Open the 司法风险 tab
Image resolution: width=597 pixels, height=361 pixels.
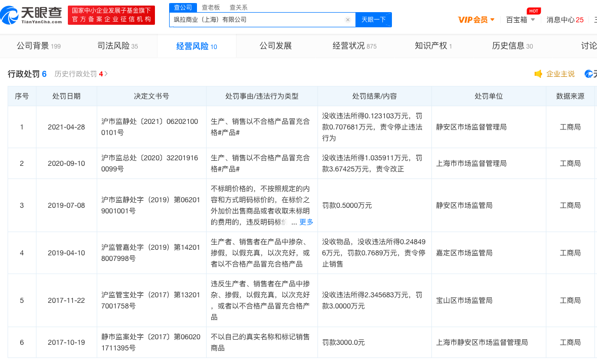point(117,46)
